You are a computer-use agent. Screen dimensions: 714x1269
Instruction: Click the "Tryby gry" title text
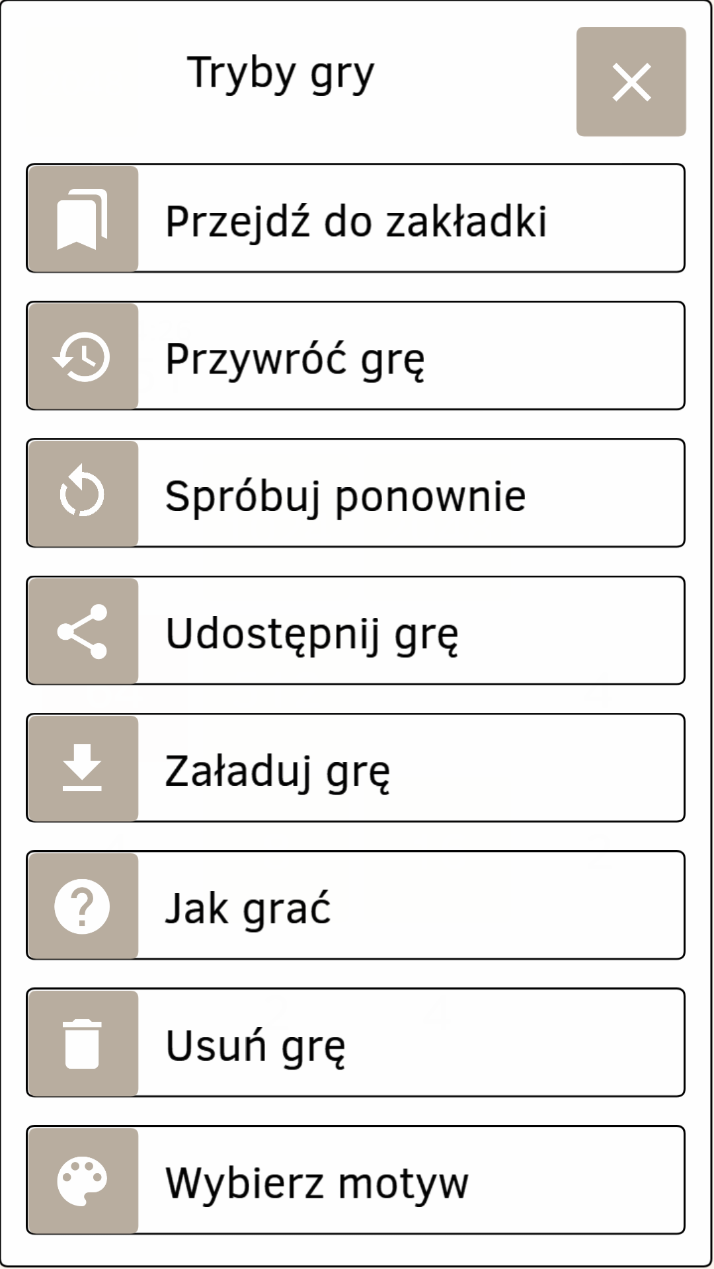click(x=281, y=73)
